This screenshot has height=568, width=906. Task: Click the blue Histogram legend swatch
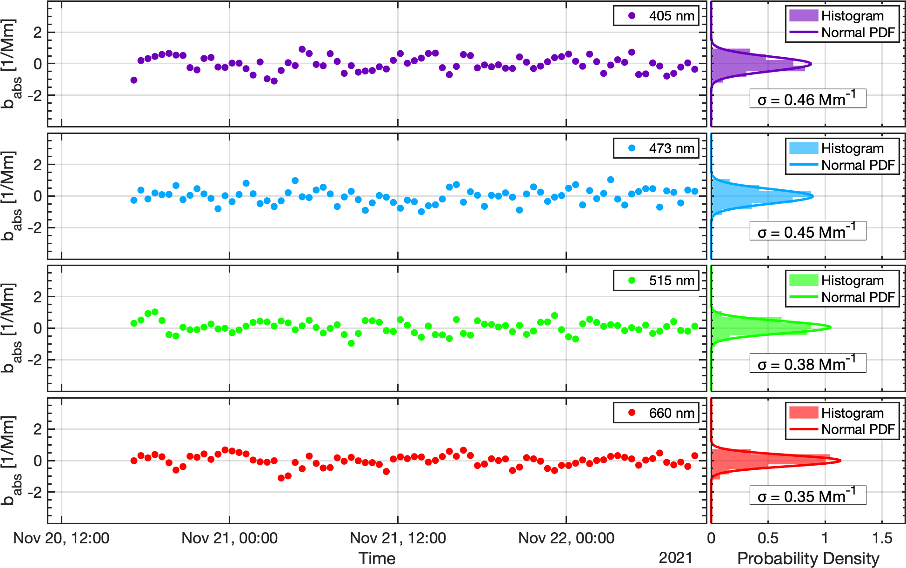click(803, 148)
